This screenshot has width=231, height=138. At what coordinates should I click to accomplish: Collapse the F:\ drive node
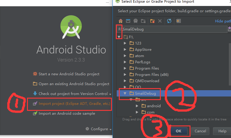(x=119, y=37)
